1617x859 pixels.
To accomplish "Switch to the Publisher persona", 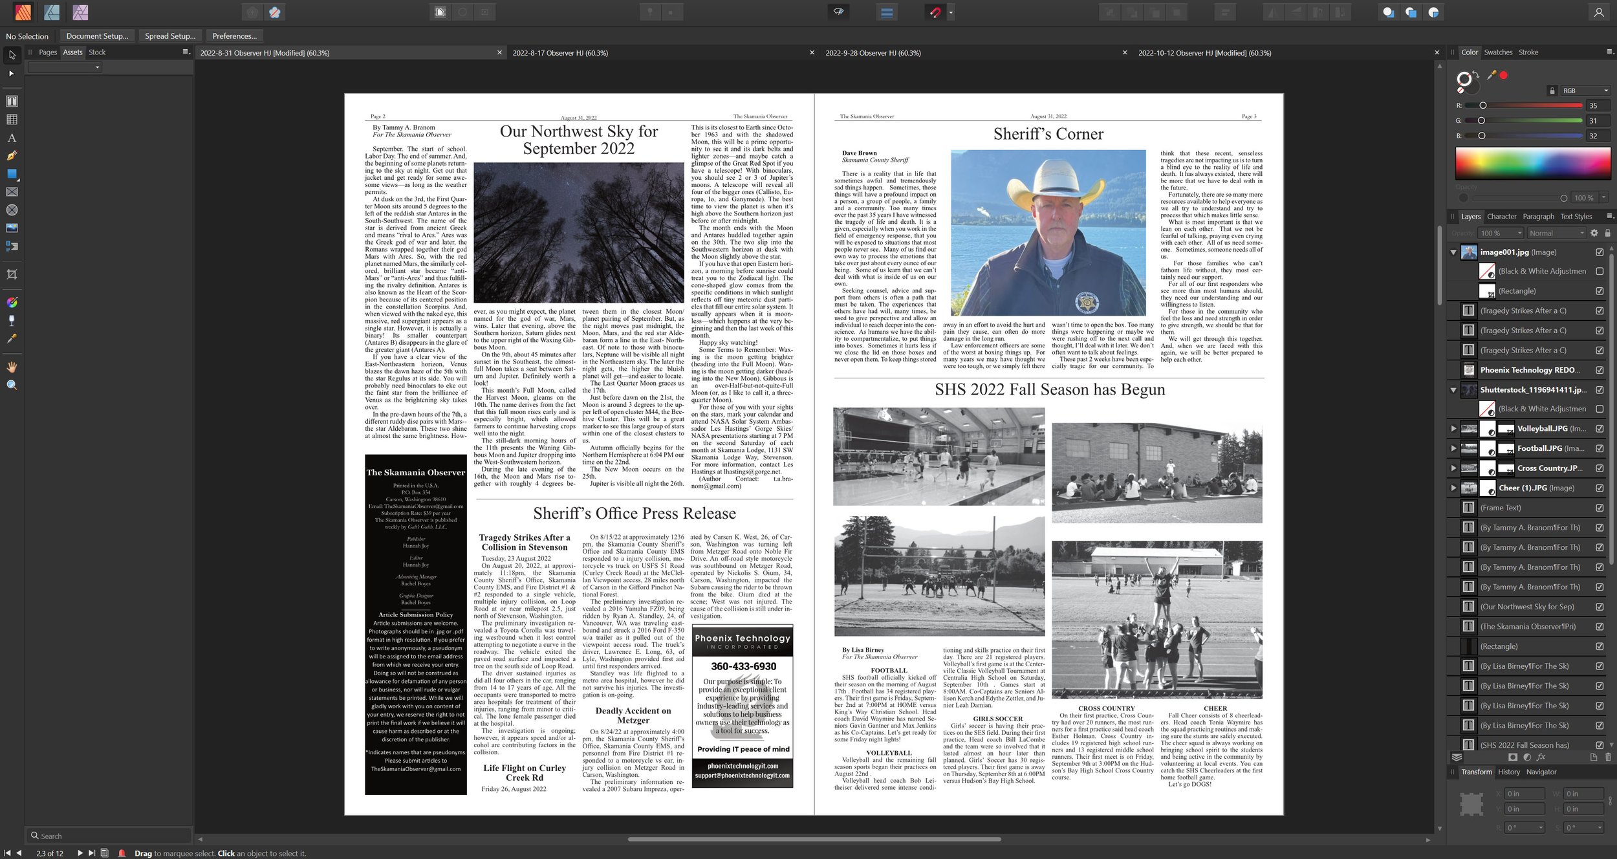I will tap(23, 12).
